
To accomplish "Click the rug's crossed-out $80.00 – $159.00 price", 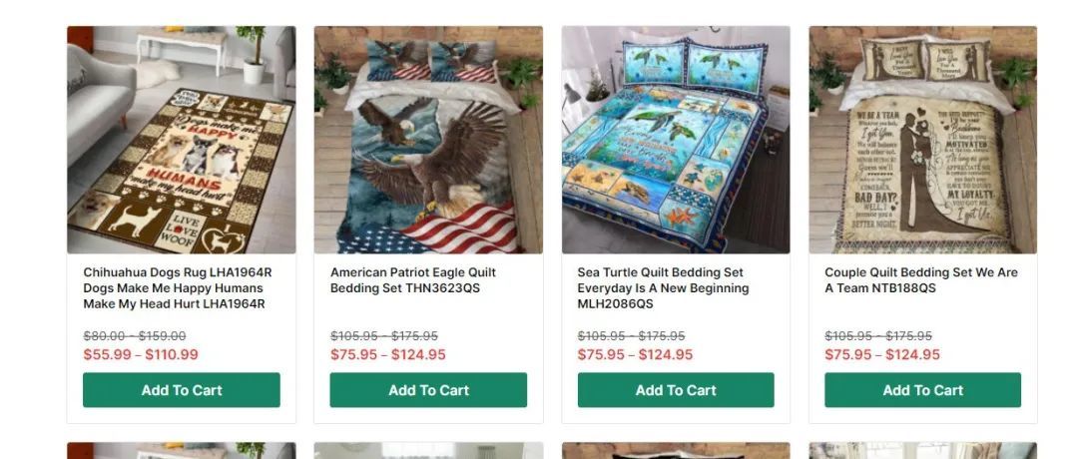I will coord(135,336).
